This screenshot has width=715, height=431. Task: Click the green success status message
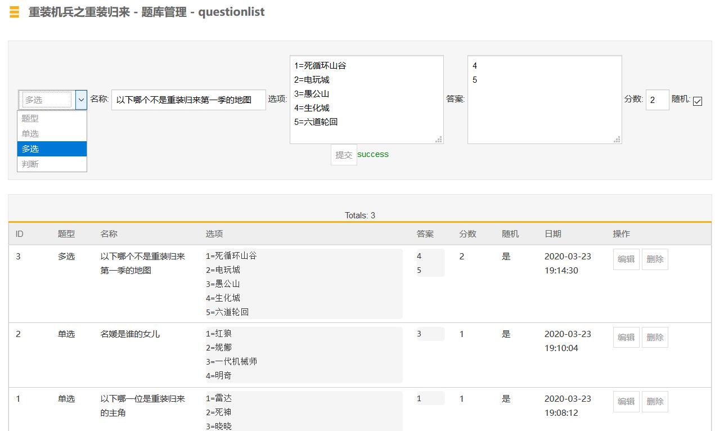(373, 154)
